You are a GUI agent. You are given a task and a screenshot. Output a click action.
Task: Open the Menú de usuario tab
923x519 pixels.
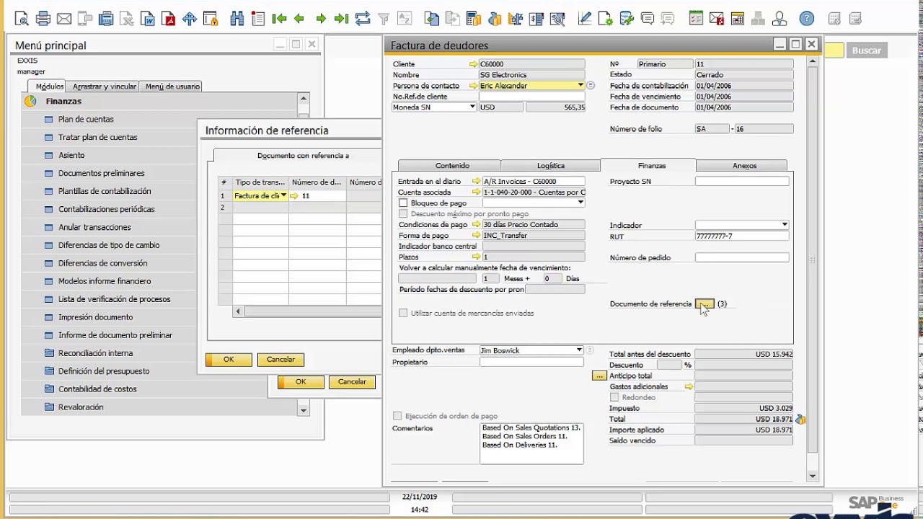pos(172,86)
